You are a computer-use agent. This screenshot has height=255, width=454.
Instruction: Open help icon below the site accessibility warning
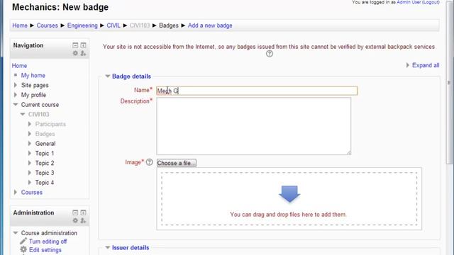tap(270, 54)
